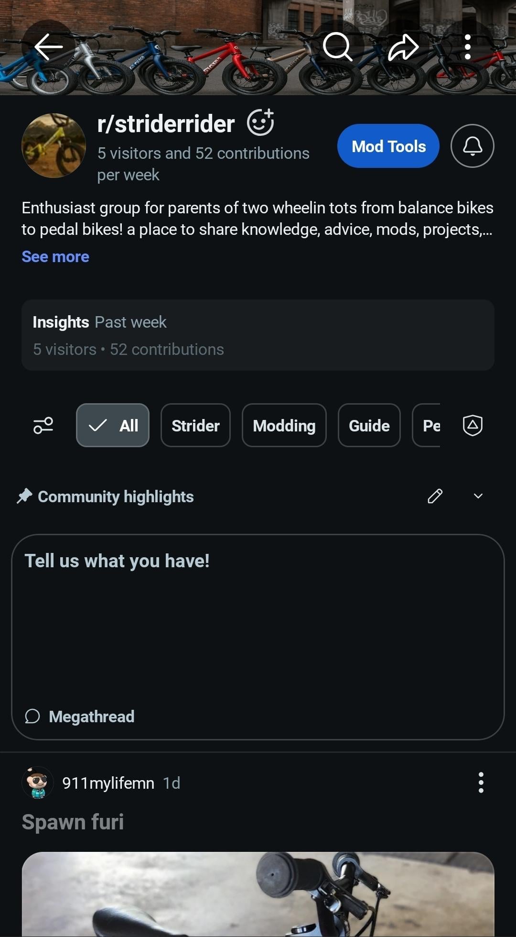Select the Strider flair filter chip
Viewport: 516px width, 937px height.
[195, 425]
